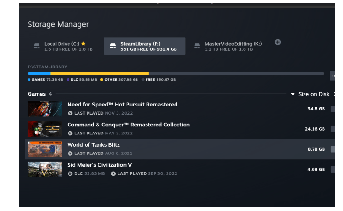Screen dimensions: 343x211
Task: Click the Civilization V game thumbnail
Action: click(x=45, y=169)
